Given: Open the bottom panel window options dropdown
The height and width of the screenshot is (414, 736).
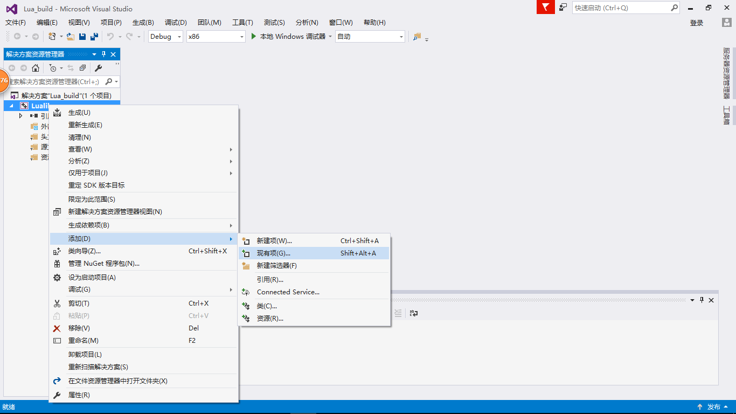Looking at the screenshot, I should pyautogui.click(x=692, y=300).
